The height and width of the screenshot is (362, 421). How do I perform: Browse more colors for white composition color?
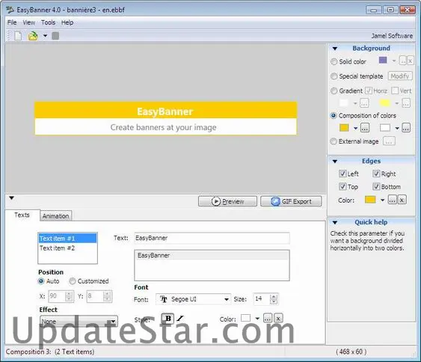[x=406, y=128]
